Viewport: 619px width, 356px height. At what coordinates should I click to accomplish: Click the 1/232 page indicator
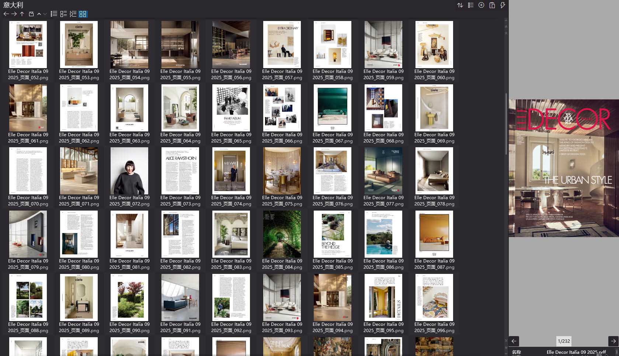click(564, 341)
